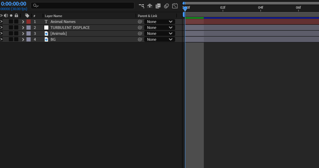Screen dimensions: 319x168
Task: Expand the [Animals] layer properties
Action: click(x=23, y=33)
